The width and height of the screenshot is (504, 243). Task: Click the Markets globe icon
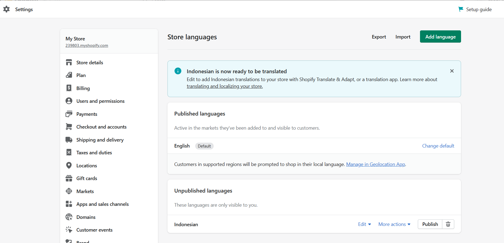pos(69,191)
